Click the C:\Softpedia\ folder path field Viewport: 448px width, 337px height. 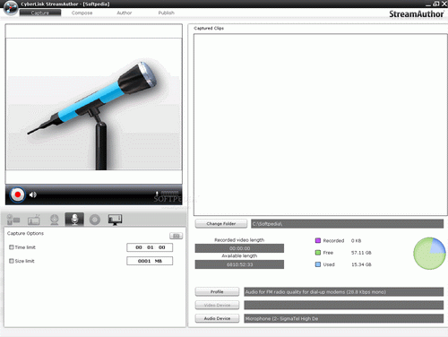pos(347,224)
